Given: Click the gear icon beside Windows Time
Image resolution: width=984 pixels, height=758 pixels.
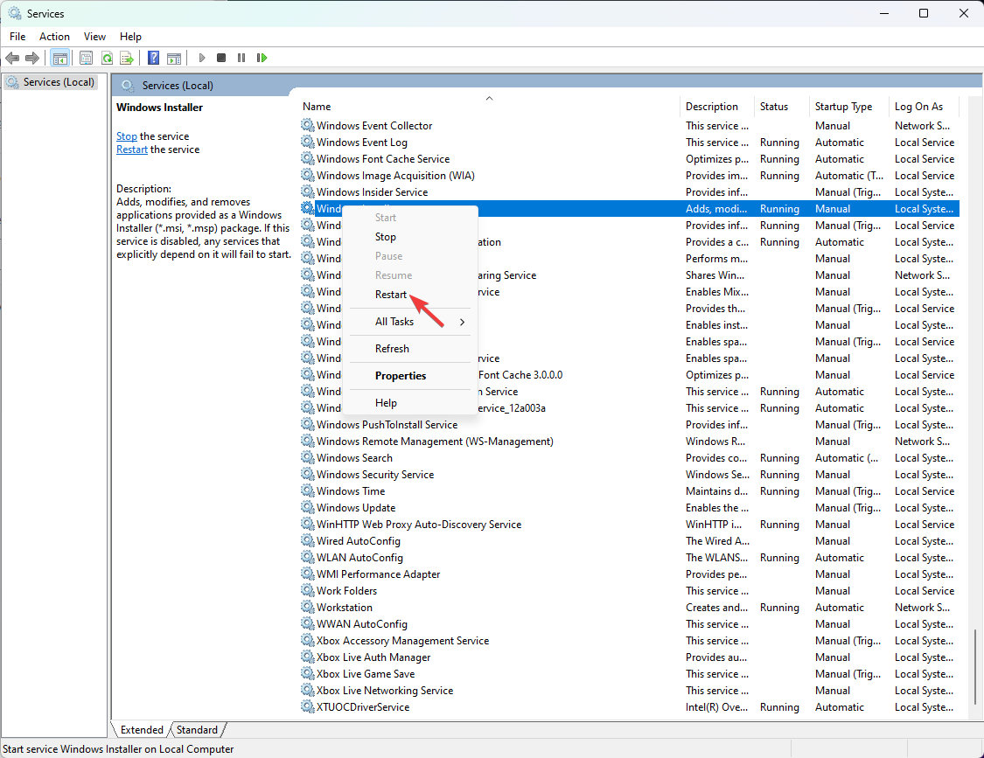Looking at the screenshot, I should point(308,491).
